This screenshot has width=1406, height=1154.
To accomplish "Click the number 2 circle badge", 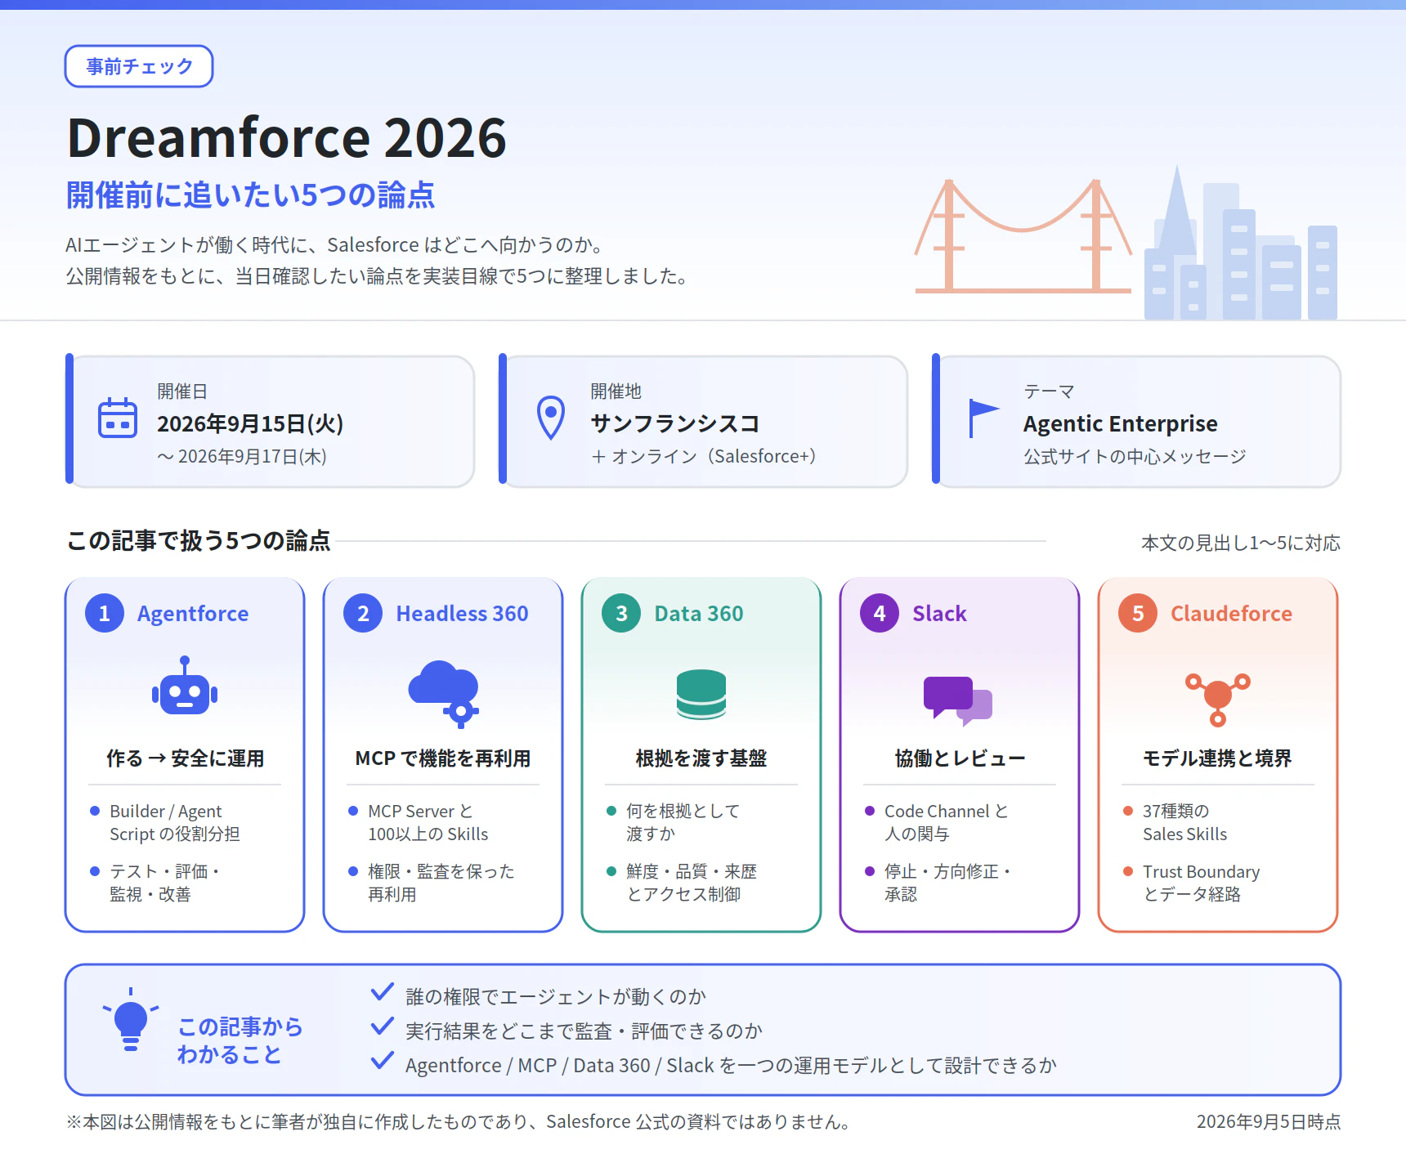I will 363,613.
